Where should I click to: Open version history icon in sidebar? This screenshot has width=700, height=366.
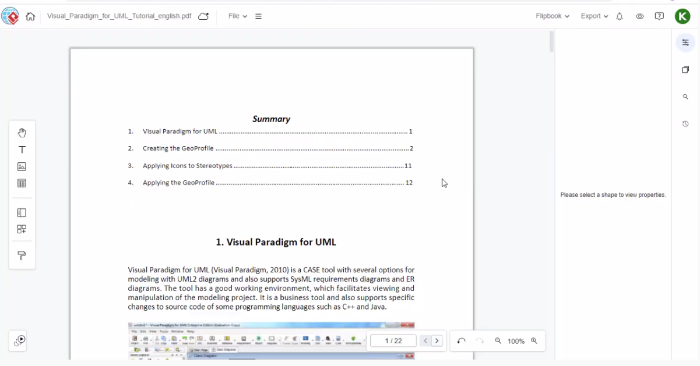tap(685, 124)
